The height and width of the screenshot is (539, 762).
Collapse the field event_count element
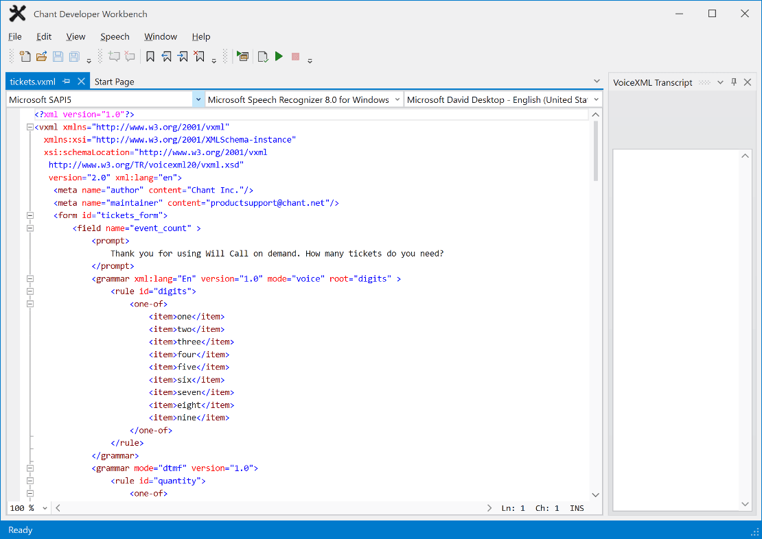[x=30, y=228]
